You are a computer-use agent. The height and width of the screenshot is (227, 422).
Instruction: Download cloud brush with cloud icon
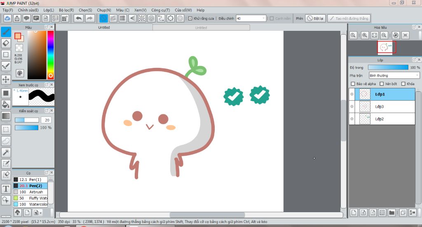click(x=17, y=213)
